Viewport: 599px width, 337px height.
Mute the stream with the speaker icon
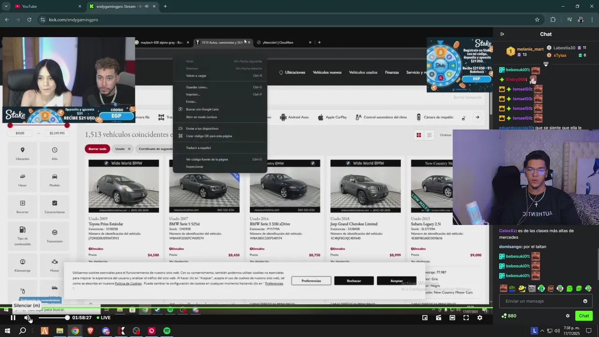28,318
